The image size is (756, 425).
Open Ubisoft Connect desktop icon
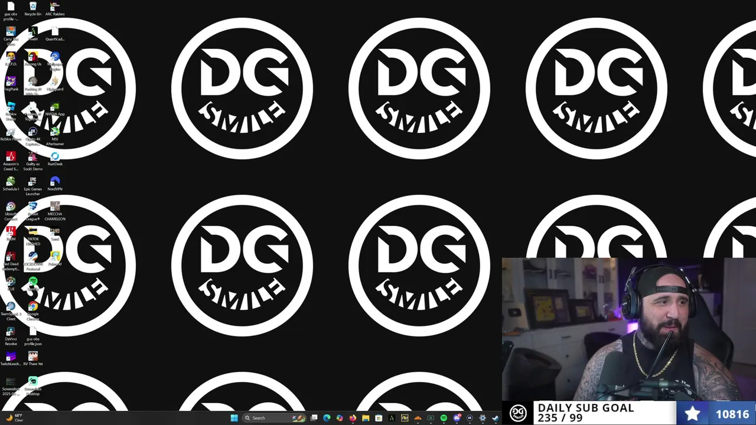(x=11, y=211)
